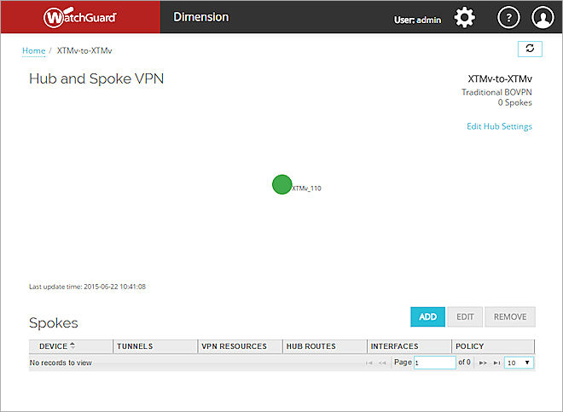
Task: Click the Spokes section heading
Action: (x=54, y=323)
